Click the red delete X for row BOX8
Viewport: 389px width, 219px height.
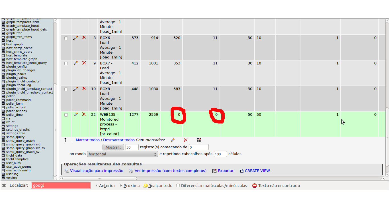(84, 89)
